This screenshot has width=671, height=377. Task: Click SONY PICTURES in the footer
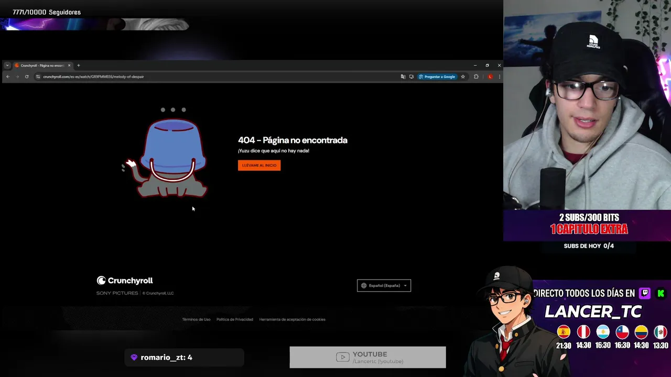click(x=117, y=293)
